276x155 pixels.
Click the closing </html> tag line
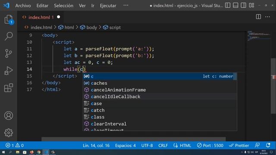(51, 90)
